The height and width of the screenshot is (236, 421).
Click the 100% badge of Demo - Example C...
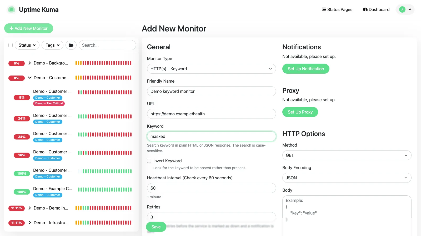click(22, 192)
